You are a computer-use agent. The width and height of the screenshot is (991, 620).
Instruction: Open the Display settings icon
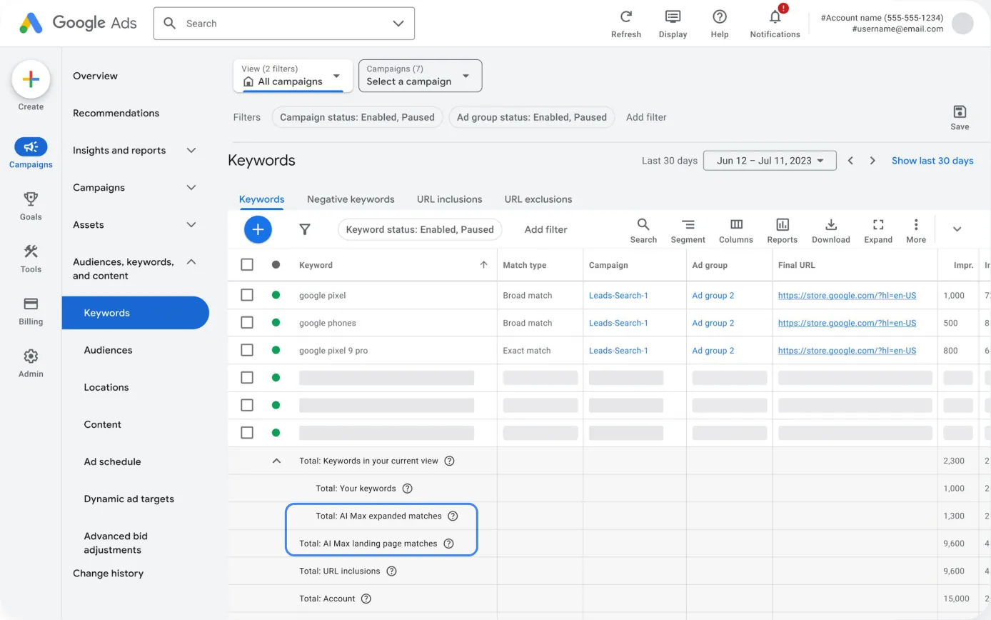click(x=673, y=16)
